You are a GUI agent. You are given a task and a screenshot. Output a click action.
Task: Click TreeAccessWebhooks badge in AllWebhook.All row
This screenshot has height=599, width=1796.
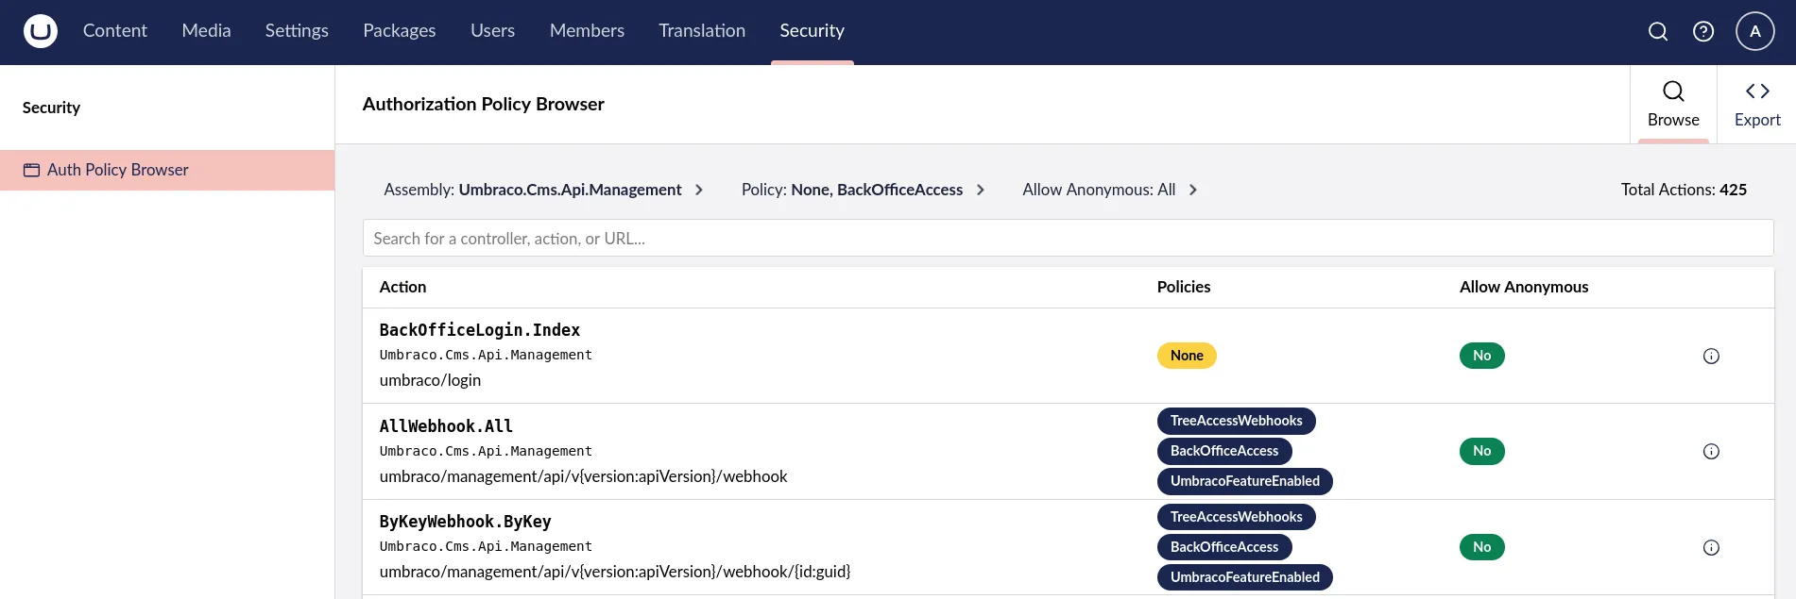1236,421
